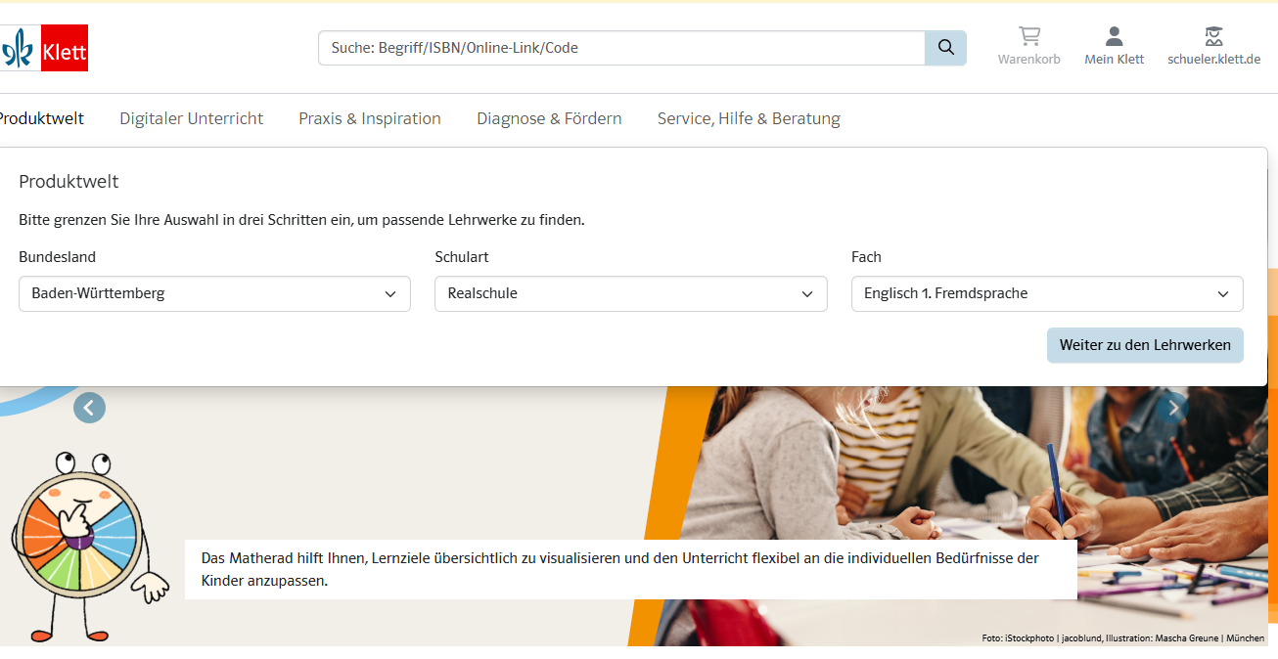Viewport: 1278px width, 659px height.
Task: Open the Warenkorb shopping cart
Action: (1028, 46)
